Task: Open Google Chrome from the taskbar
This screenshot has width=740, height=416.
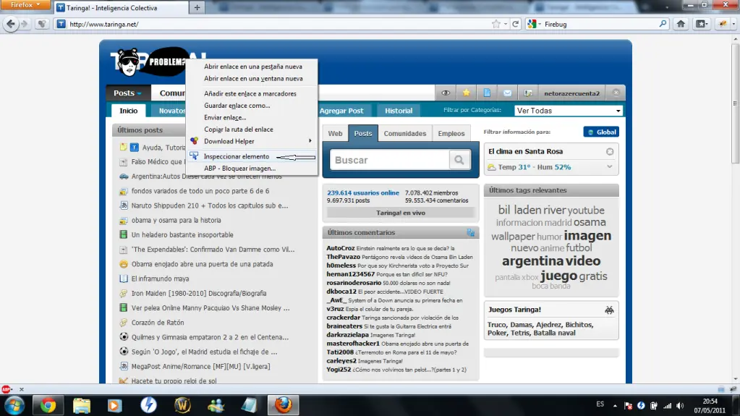Action: click(47, 405)
